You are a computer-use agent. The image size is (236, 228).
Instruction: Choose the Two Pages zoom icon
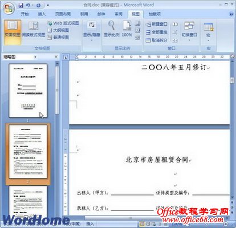pos(138,30)
